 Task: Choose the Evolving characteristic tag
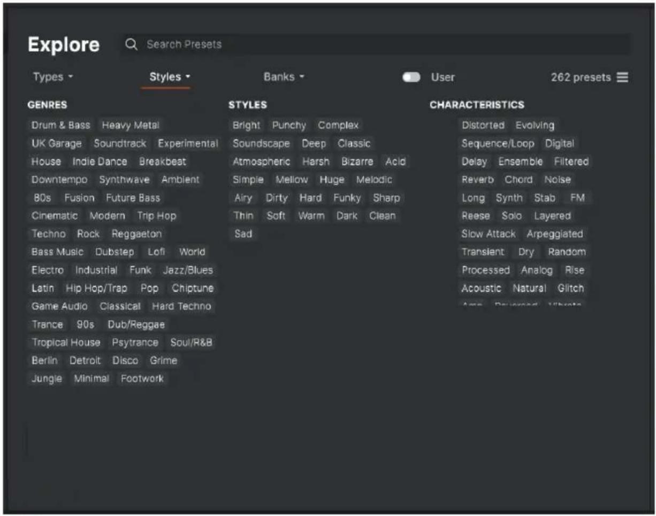click(535, 126)
